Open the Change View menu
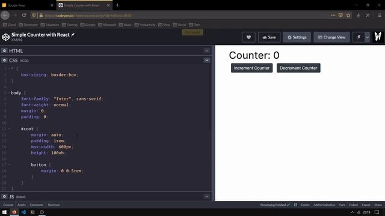 click(331, 37)
